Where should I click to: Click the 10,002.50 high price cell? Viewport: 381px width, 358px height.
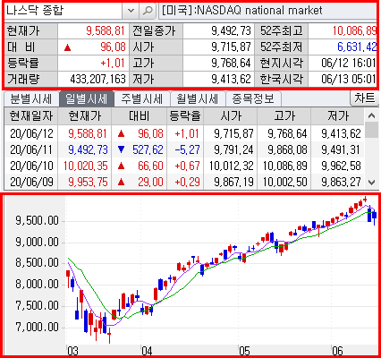click(285, 182)
